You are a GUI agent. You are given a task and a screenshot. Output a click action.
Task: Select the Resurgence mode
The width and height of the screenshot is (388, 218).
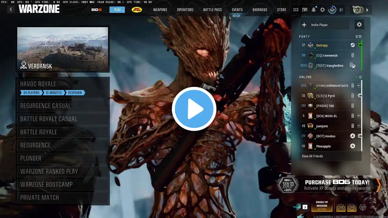[63, 145]
